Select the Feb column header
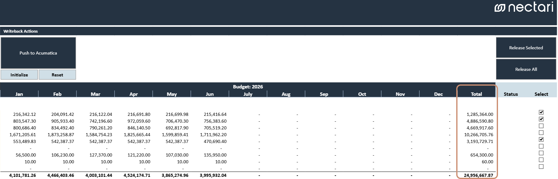The height and width of the screenshot is (179, 558). click(57, 94)
